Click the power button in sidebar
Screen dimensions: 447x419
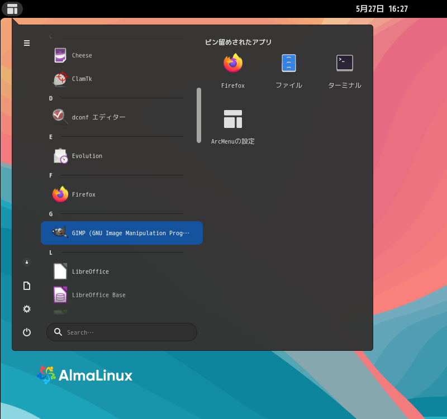pos(27,332)
